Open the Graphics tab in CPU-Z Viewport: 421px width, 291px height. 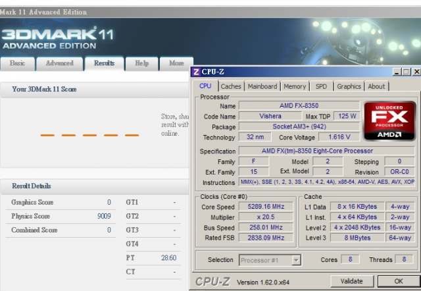click(x=349, y=86)
